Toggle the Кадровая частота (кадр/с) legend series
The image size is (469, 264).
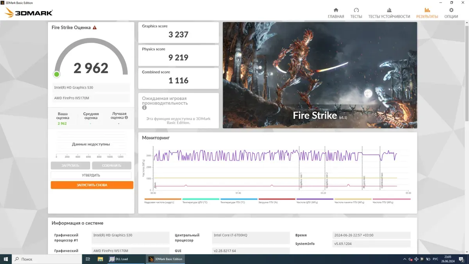(163, 201)
